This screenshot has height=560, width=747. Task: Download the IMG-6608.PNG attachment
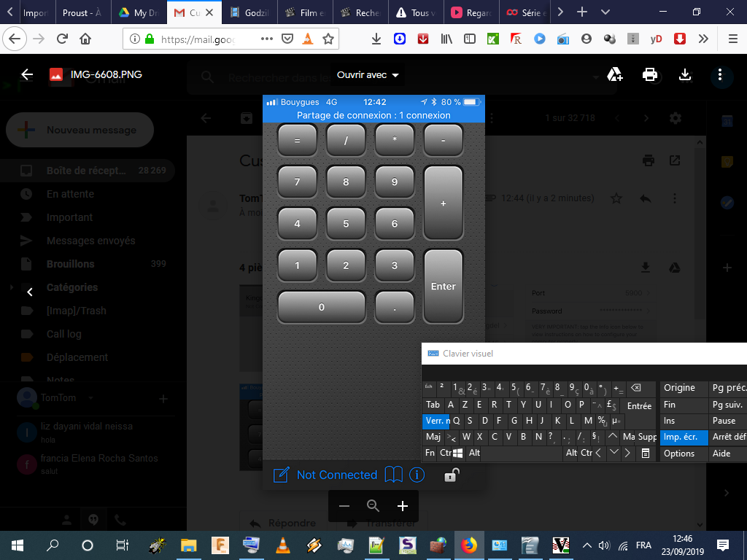[x=685, y=75]
